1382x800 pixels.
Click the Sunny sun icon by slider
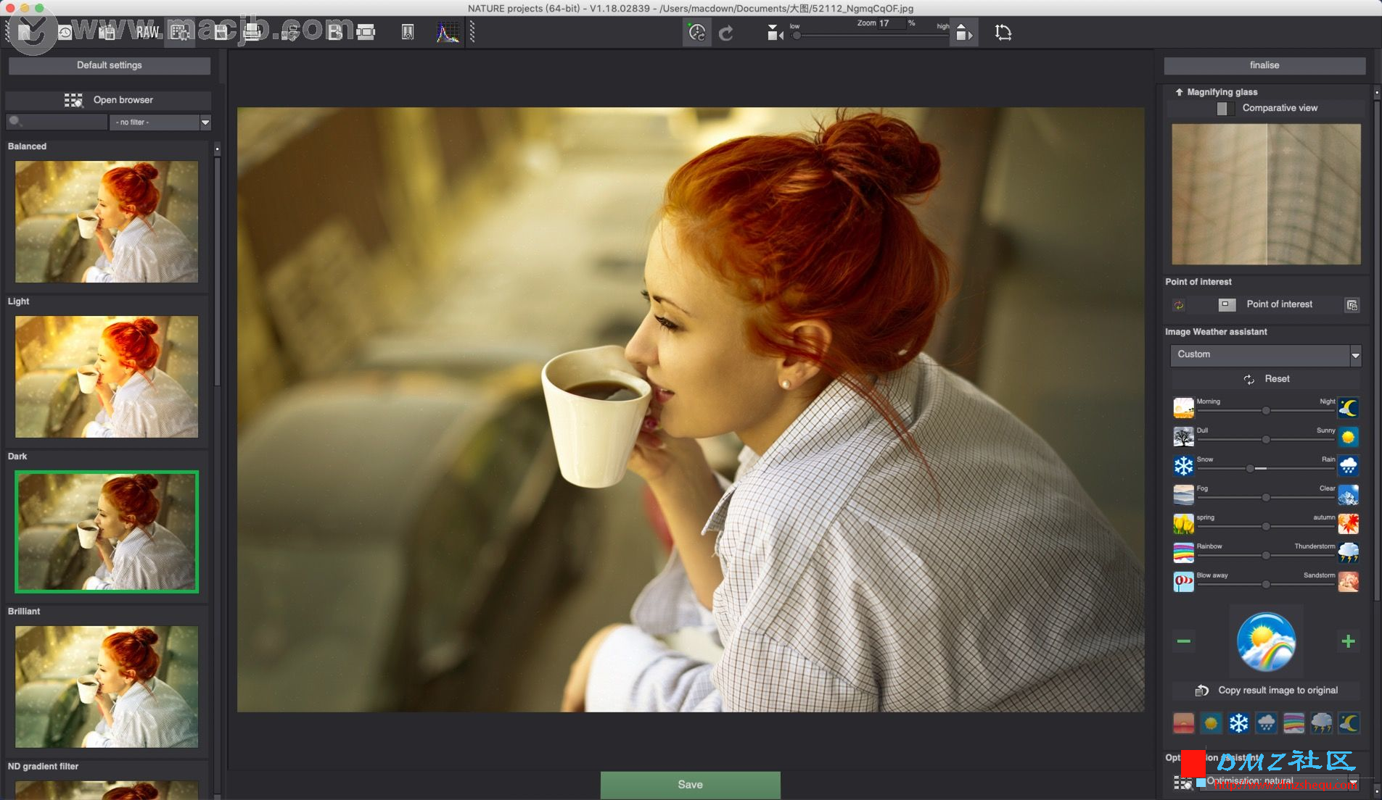point(1348,436)
